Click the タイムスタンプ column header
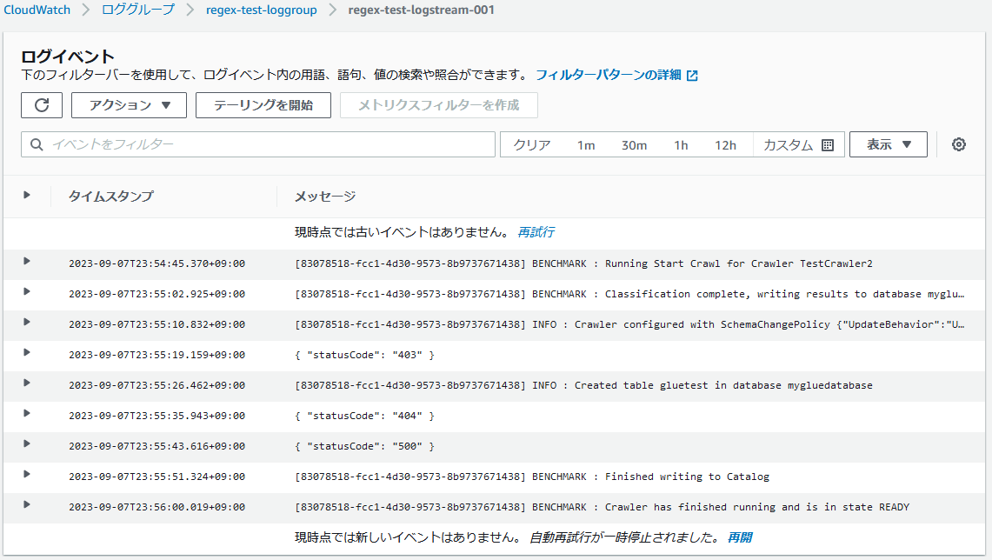992x560 pixels. 110,197
